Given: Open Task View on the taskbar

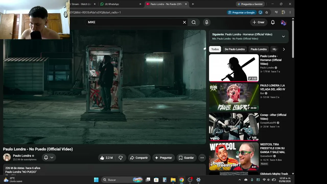Looking at the screenshot, I should click(x=148, y=180).
